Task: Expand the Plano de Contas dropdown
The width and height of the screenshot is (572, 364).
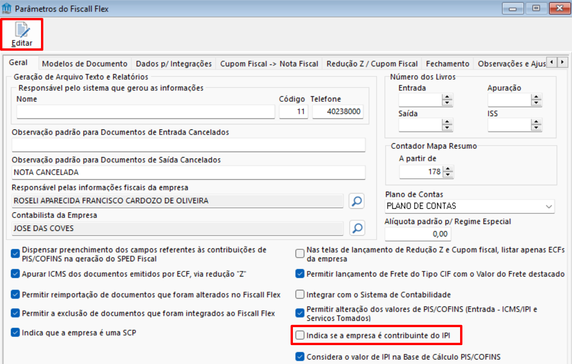Action: [549, 206]
